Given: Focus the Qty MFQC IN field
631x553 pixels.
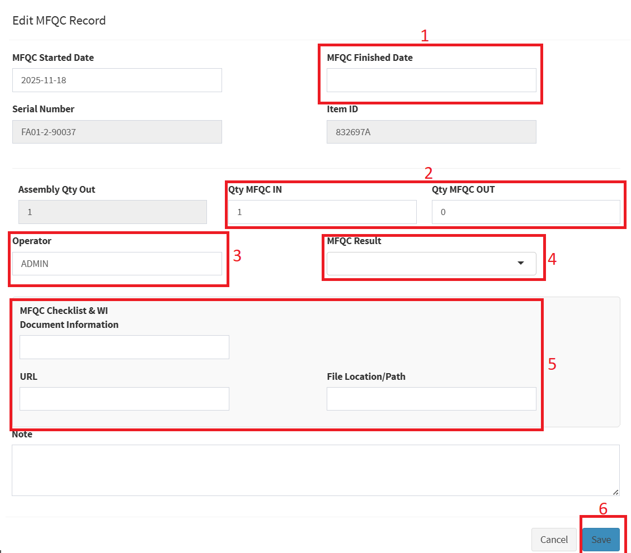Looking at the screenshot, I should 322,212.
